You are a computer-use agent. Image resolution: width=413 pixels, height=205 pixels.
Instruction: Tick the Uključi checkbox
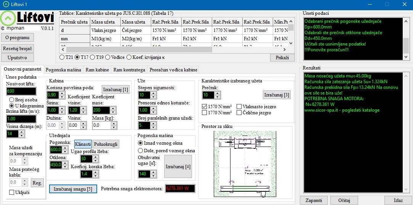pos(12,192)
